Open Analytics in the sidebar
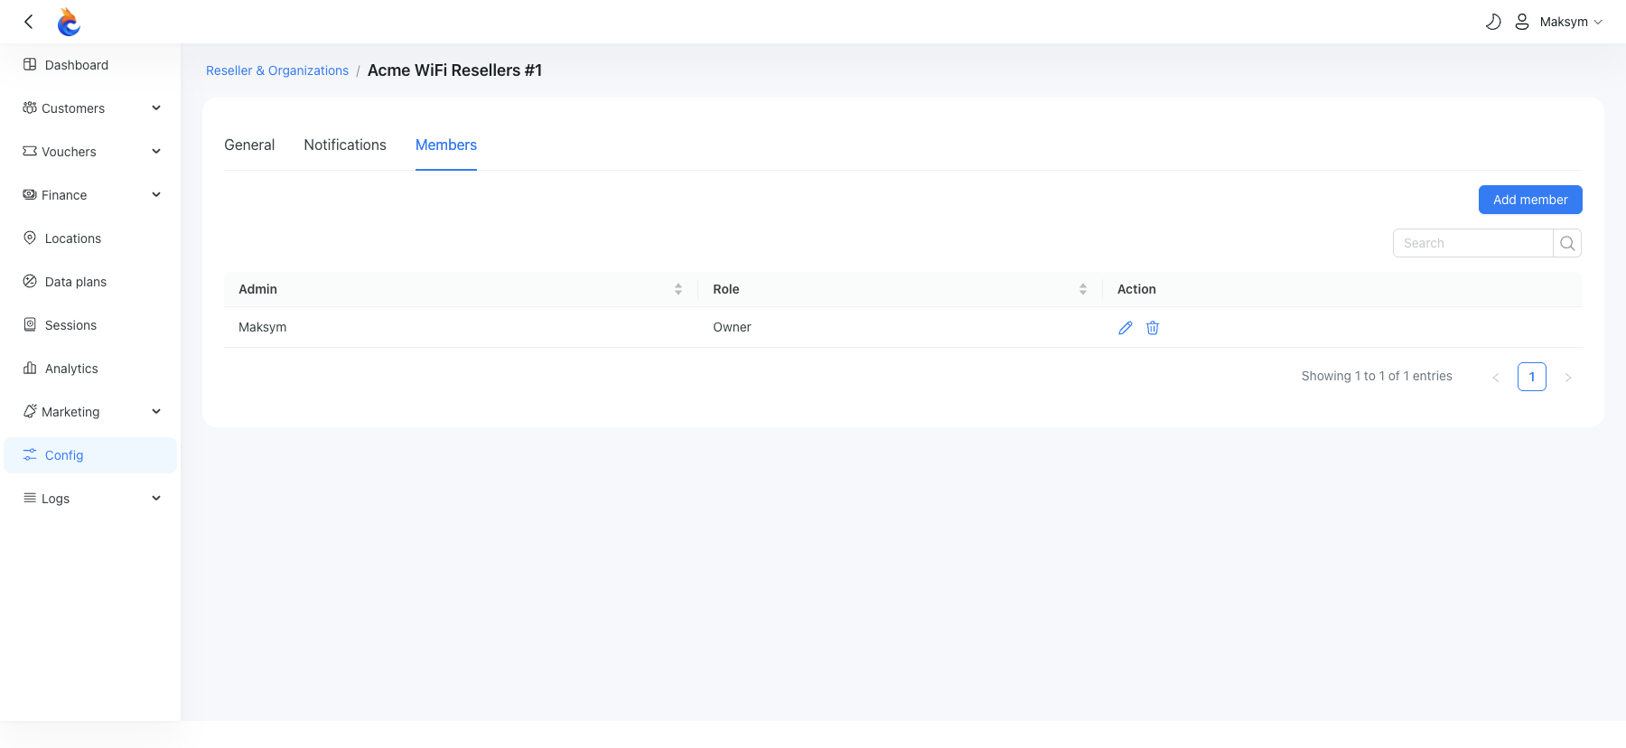Image resolution: width=1626 pixels, height=748 pixels. [90, 369]
